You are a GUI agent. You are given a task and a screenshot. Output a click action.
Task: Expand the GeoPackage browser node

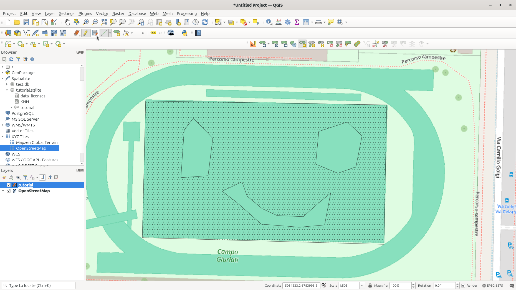(2, 73)
